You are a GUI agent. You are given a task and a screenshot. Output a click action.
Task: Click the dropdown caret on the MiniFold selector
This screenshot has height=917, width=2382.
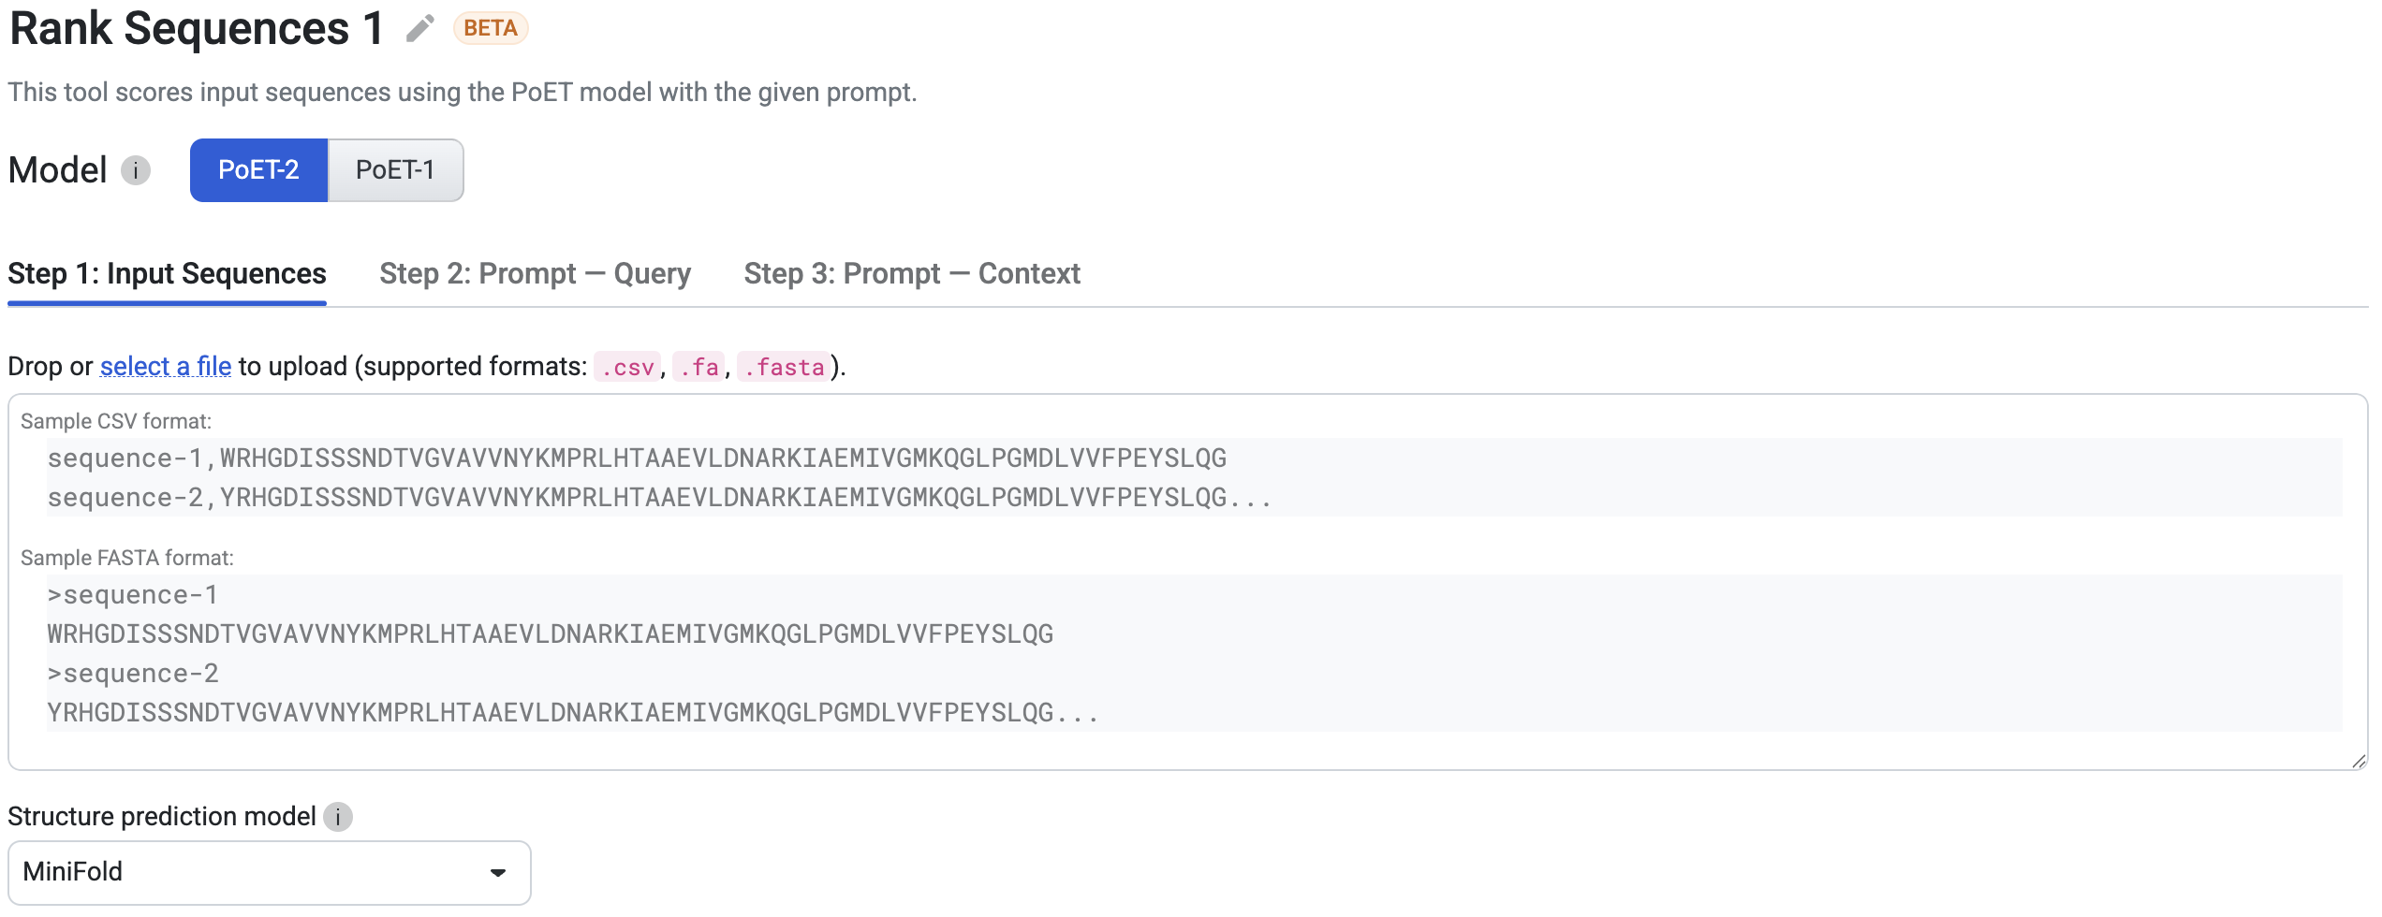pyautogui.click(x=497, y=872)
